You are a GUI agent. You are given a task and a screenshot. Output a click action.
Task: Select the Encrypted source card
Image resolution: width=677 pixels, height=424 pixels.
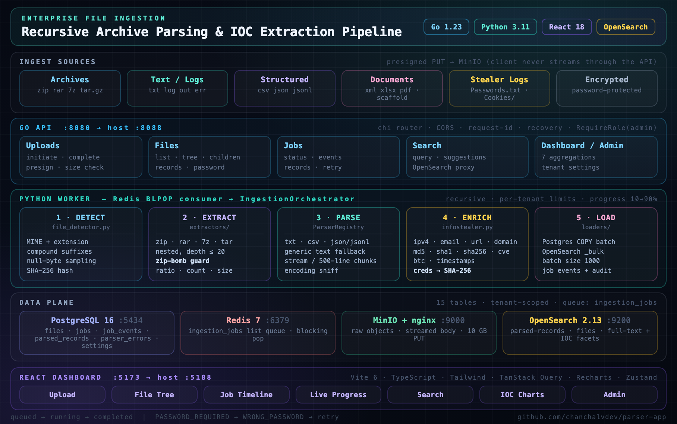pos(607,88)
